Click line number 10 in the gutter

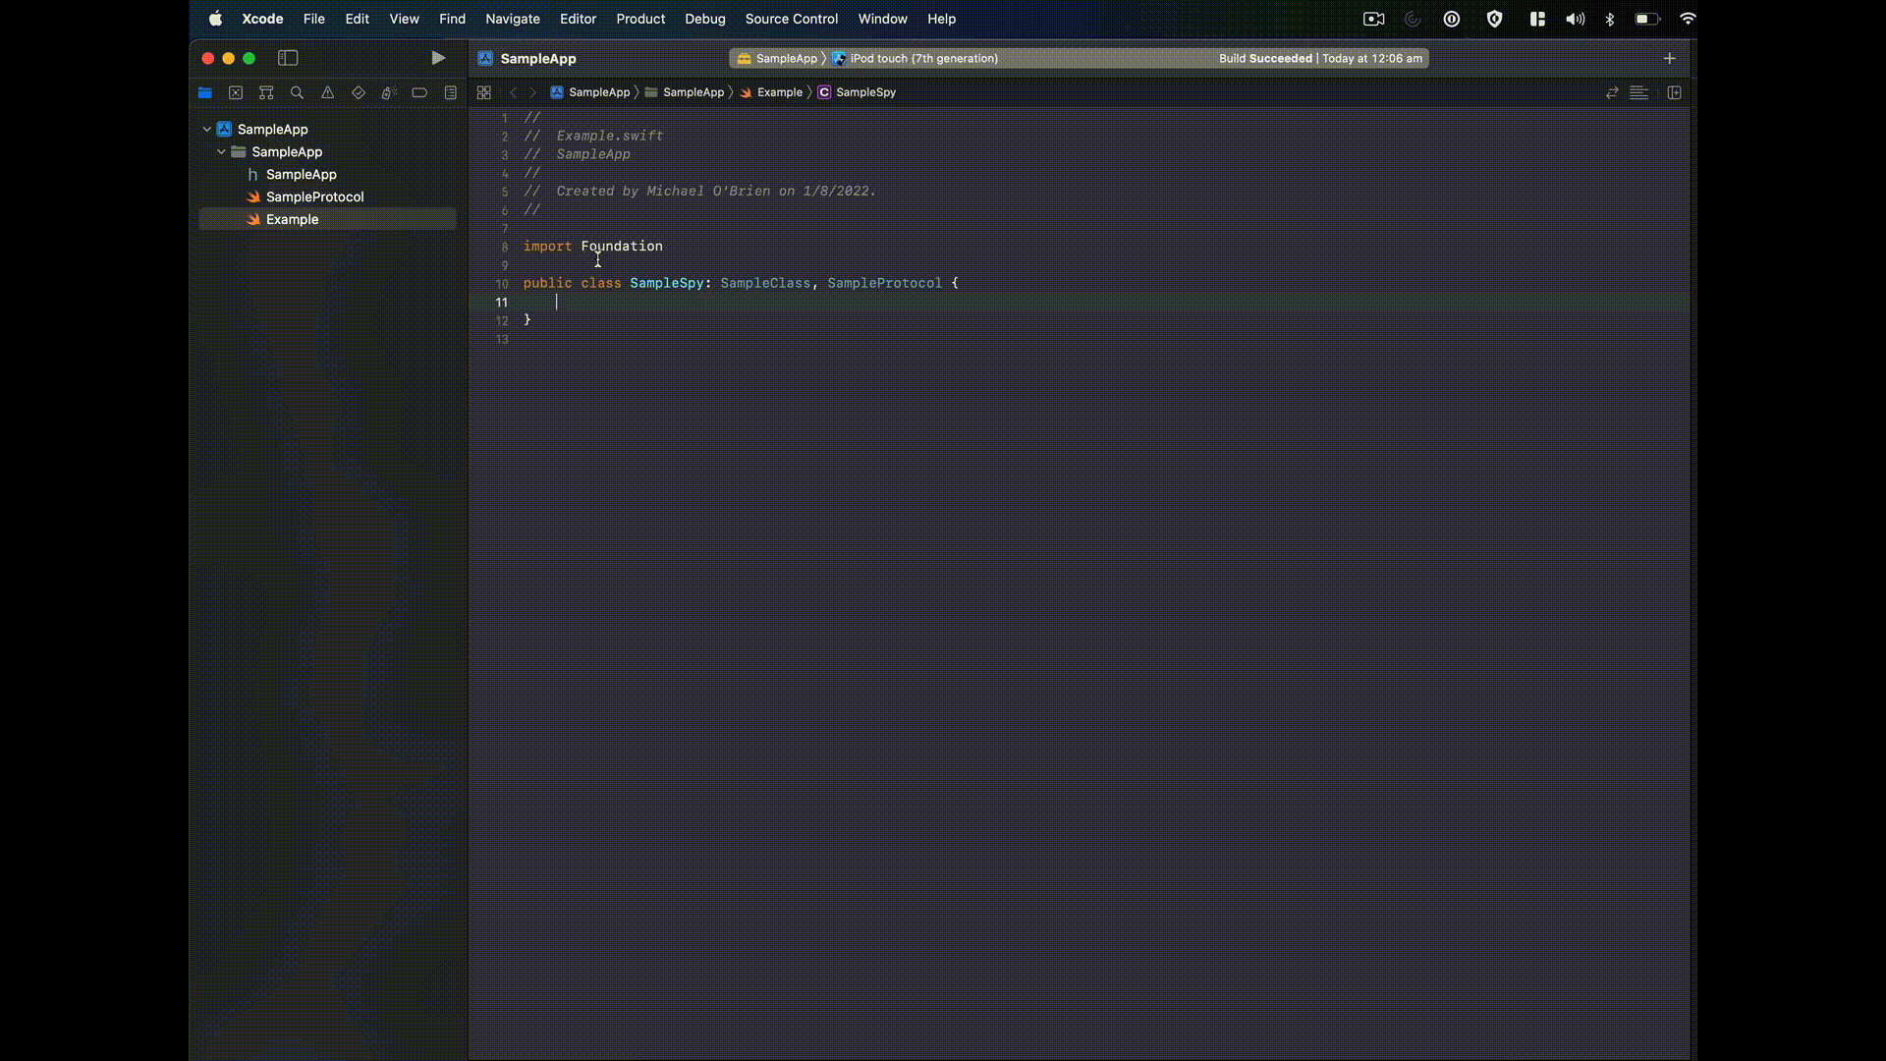pyautogui.click(x=502, y=284)
